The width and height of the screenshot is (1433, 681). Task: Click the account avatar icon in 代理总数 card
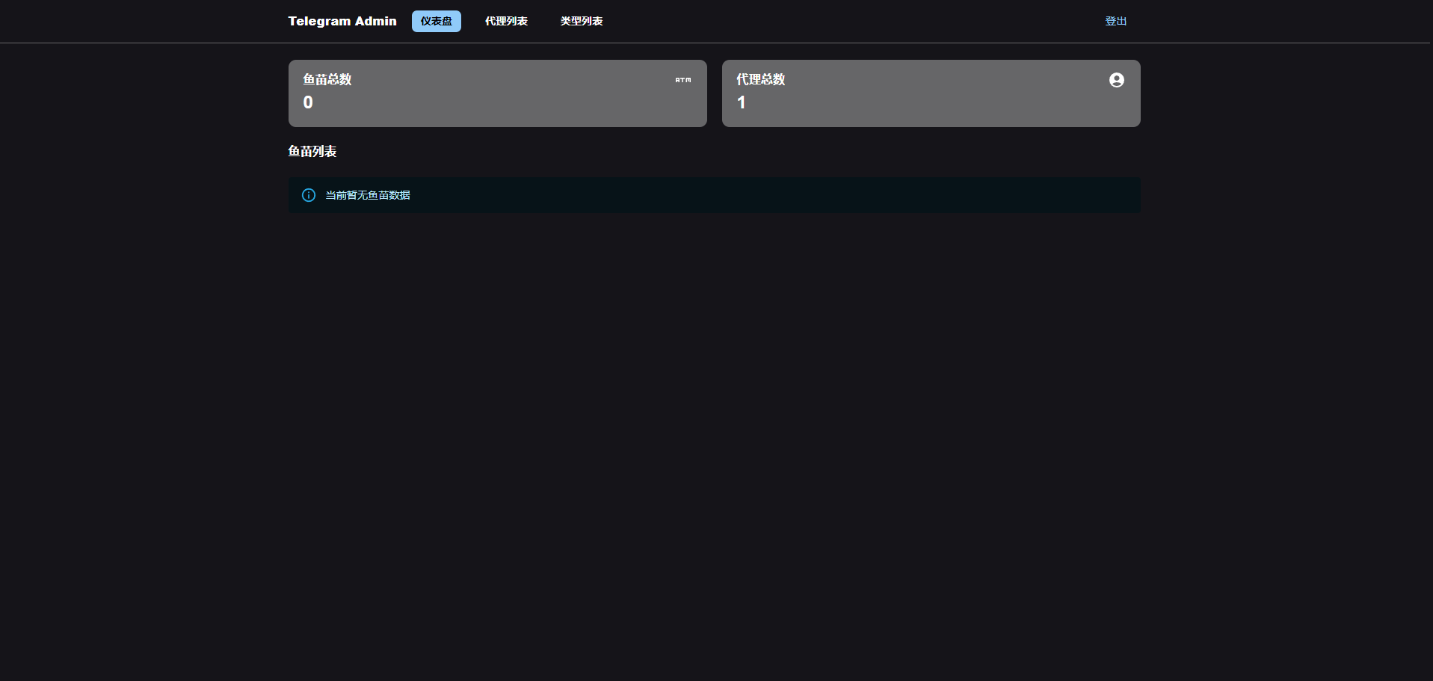1116,80
